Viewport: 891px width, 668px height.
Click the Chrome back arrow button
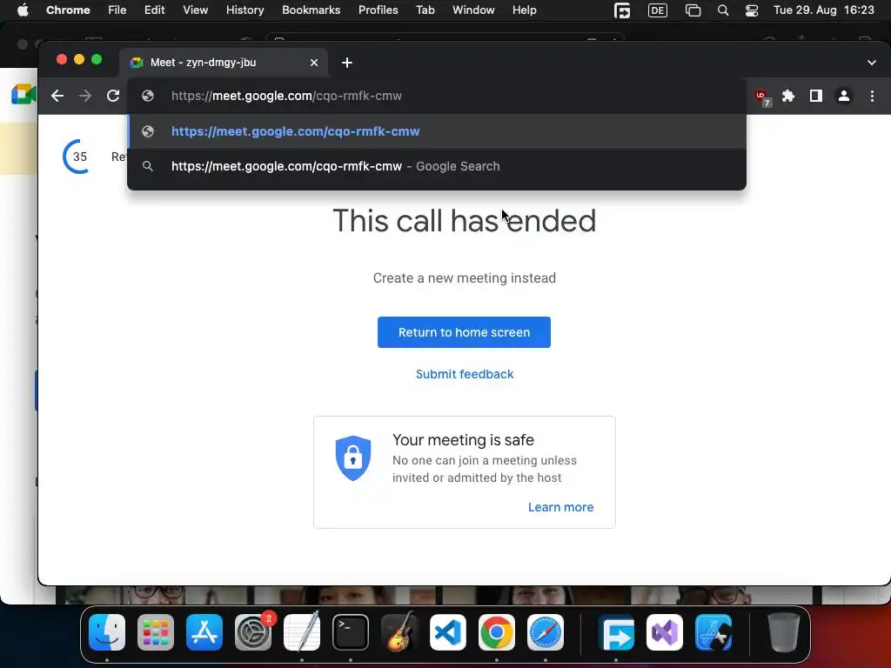click(57, 96)
